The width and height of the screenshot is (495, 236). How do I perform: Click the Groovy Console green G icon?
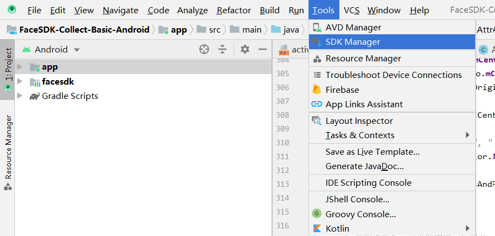click(317, 214)
